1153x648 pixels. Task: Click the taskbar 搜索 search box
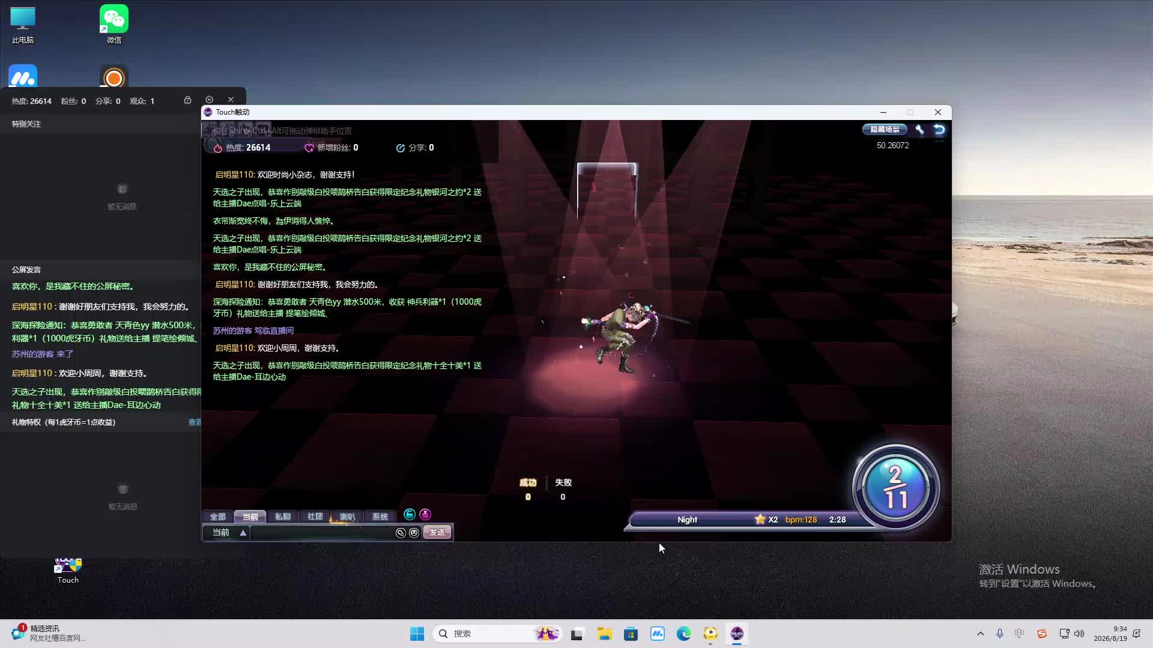click(497, 634)
